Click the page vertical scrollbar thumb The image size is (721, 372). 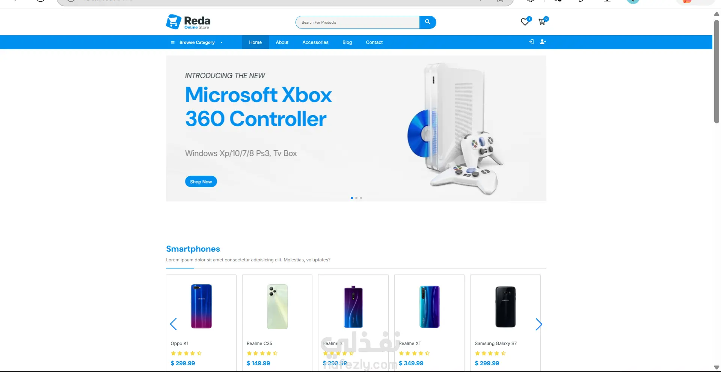(x=716, y=71)
